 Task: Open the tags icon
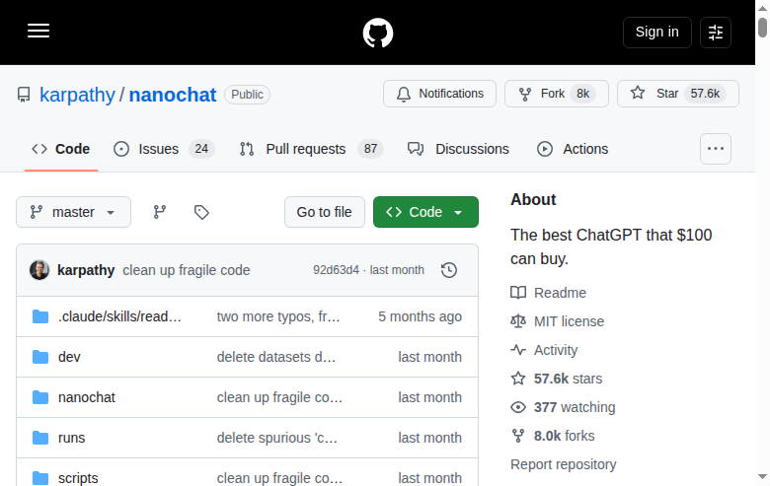click(201, 212)
